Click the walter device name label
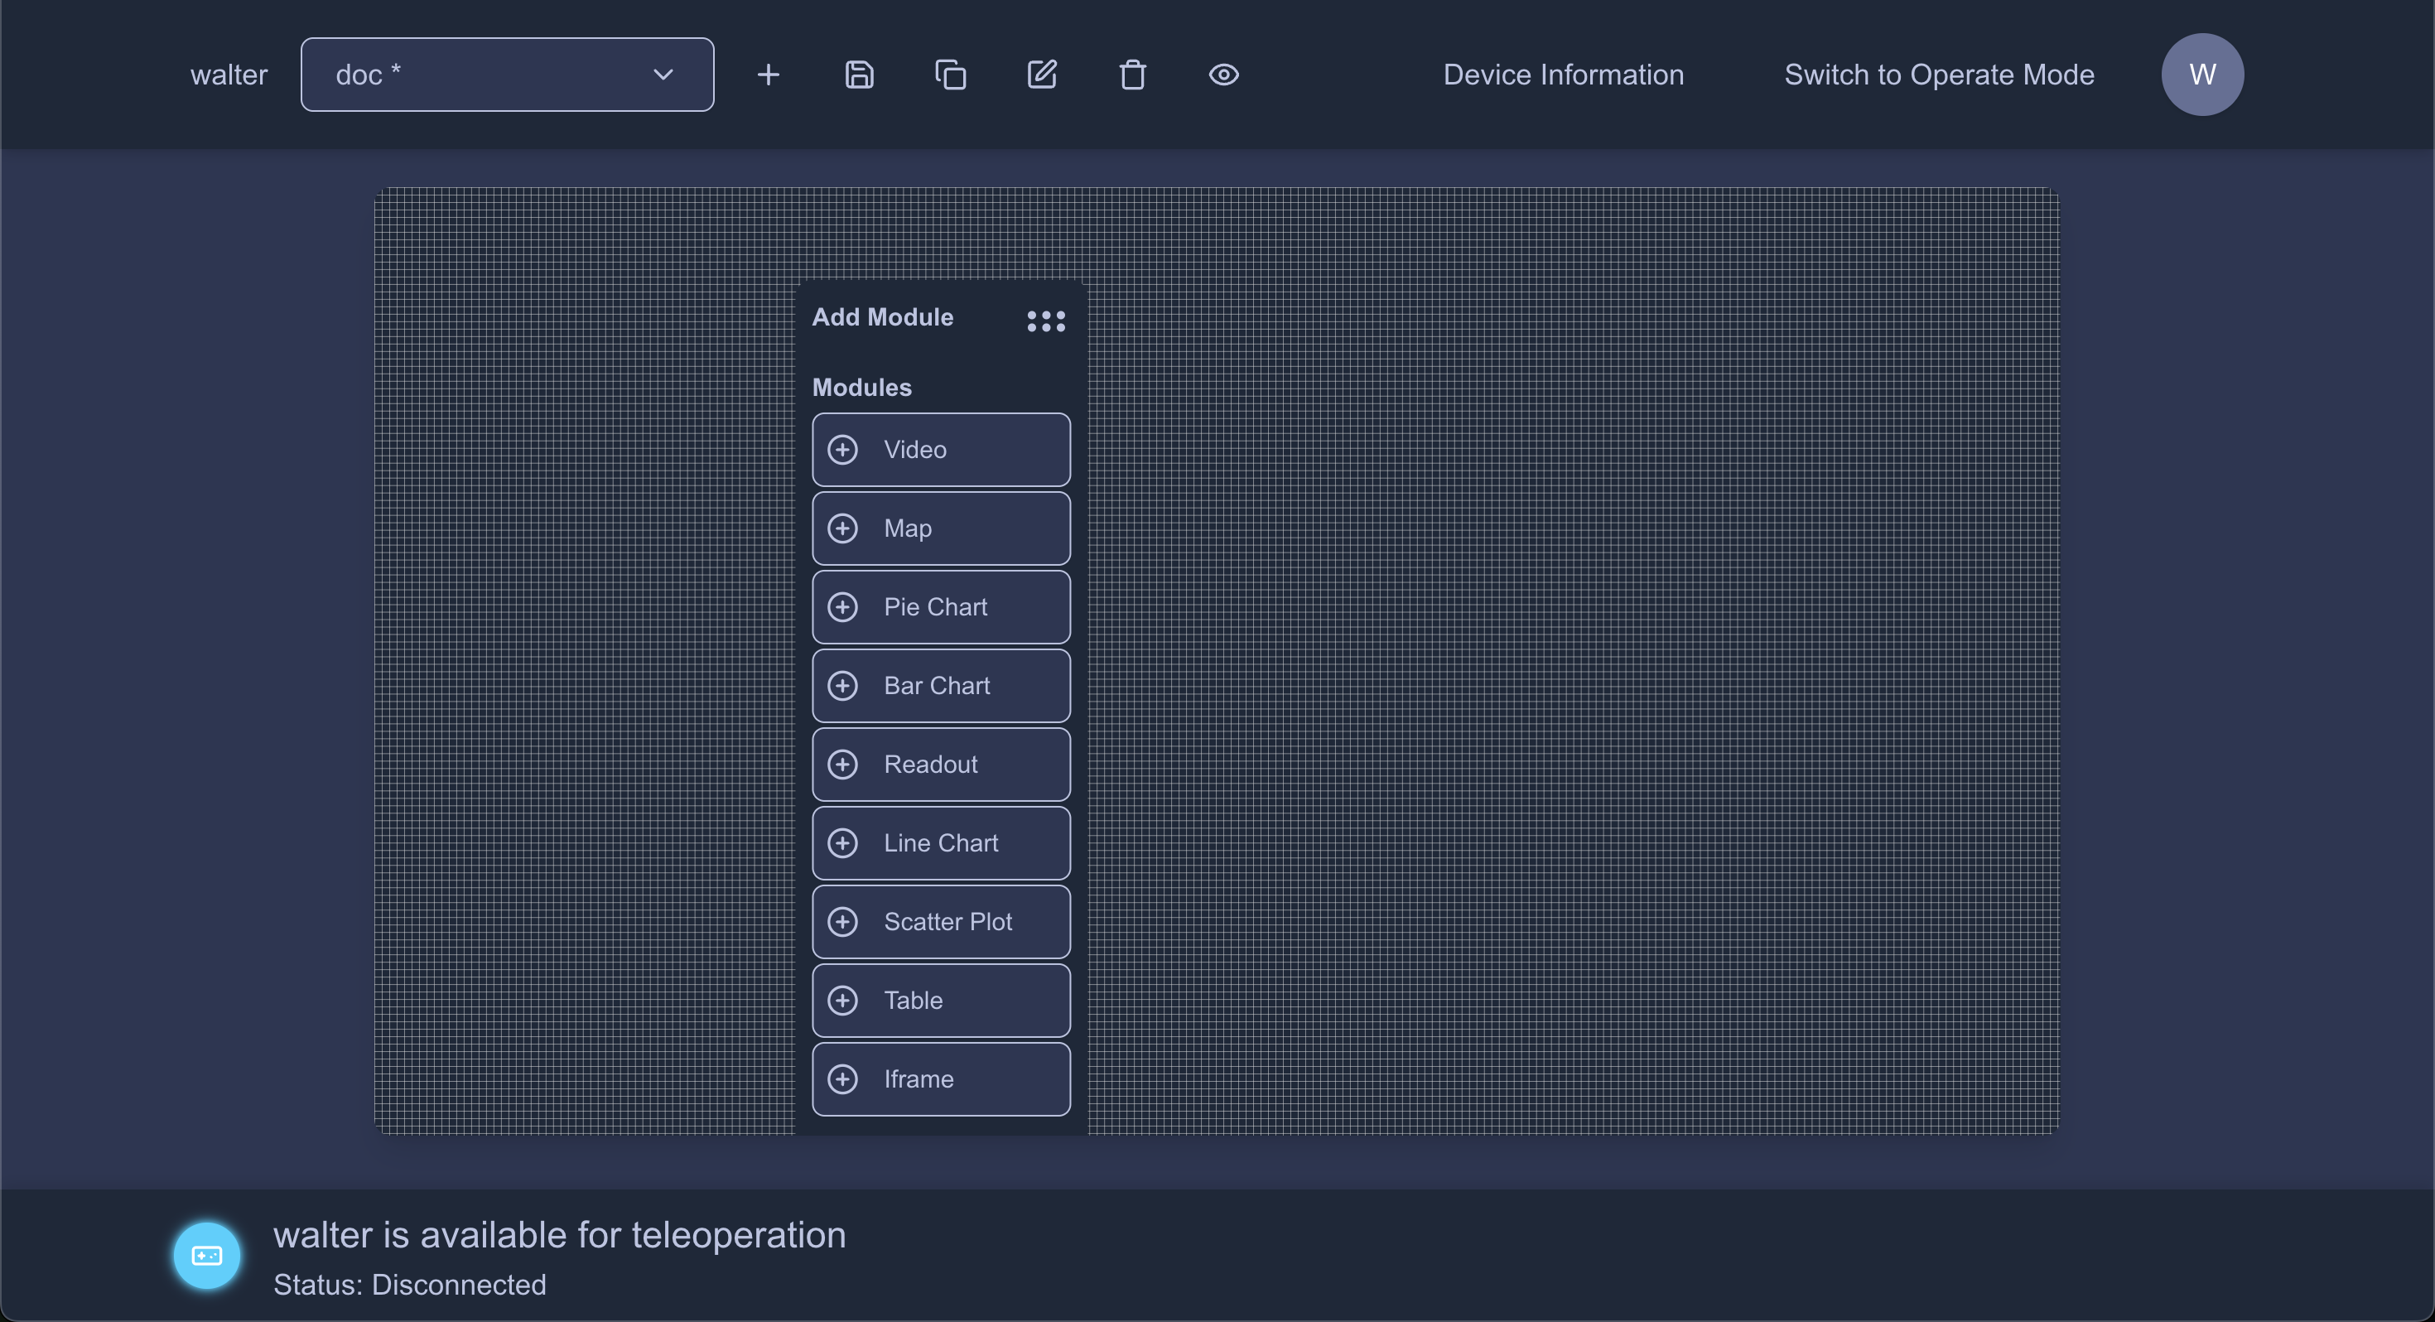Screen dimensions: 2435x1322 pyautogui.click(x=229, y=75)
